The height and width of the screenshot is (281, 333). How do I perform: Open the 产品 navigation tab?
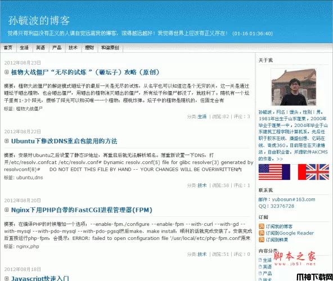click(57, 48)
